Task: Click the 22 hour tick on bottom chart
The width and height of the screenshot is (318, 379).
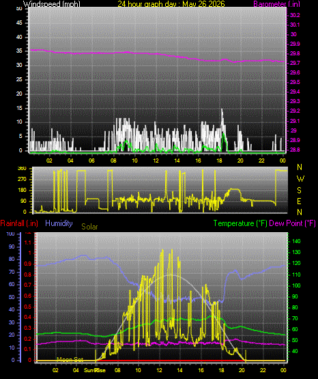Action: [x=263, y=370]
